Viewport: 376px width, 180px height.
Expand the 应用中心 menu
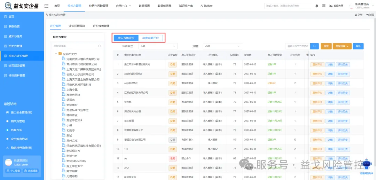tap(123, 6)
